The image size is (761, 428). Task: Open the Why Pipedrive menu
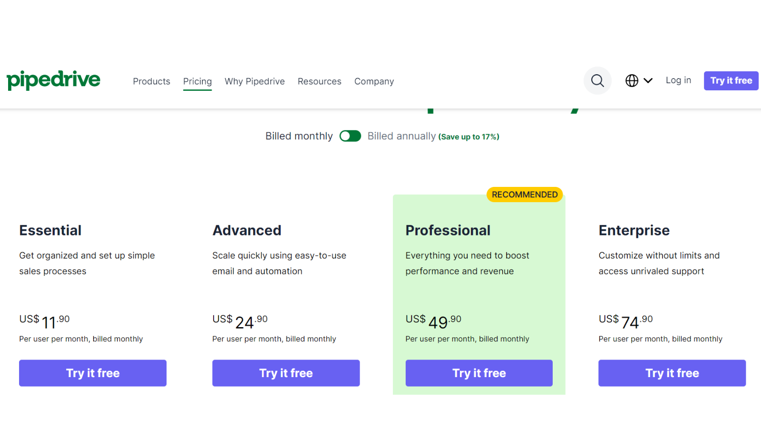click(x=254, y=81)
